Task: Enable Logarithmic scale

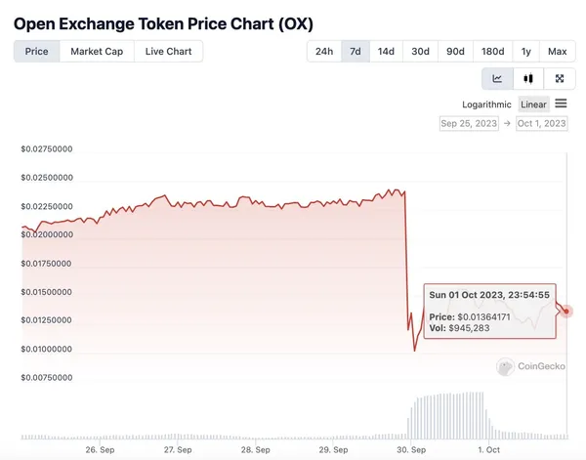Action: point(486,105)
